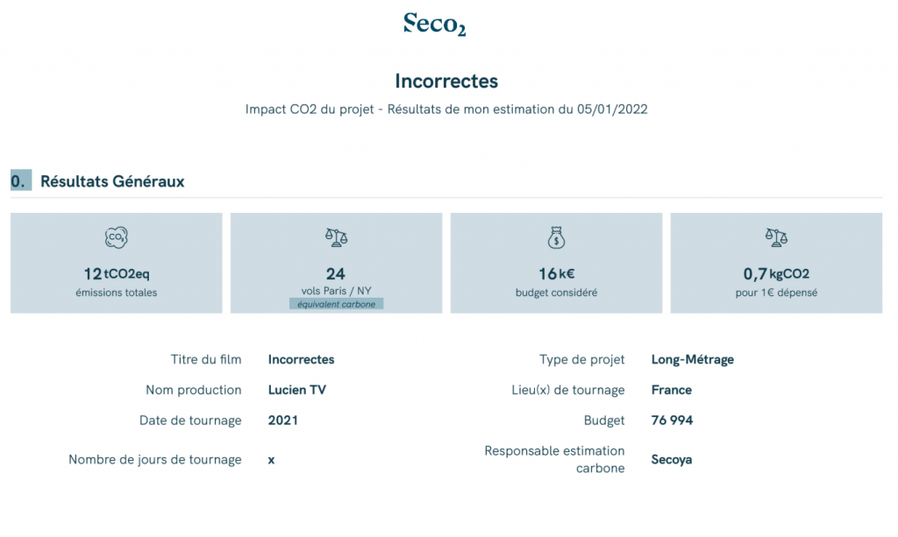Click the money bag budget icon
This screenshot has width=898, height=537.
(x=556, y=237)
